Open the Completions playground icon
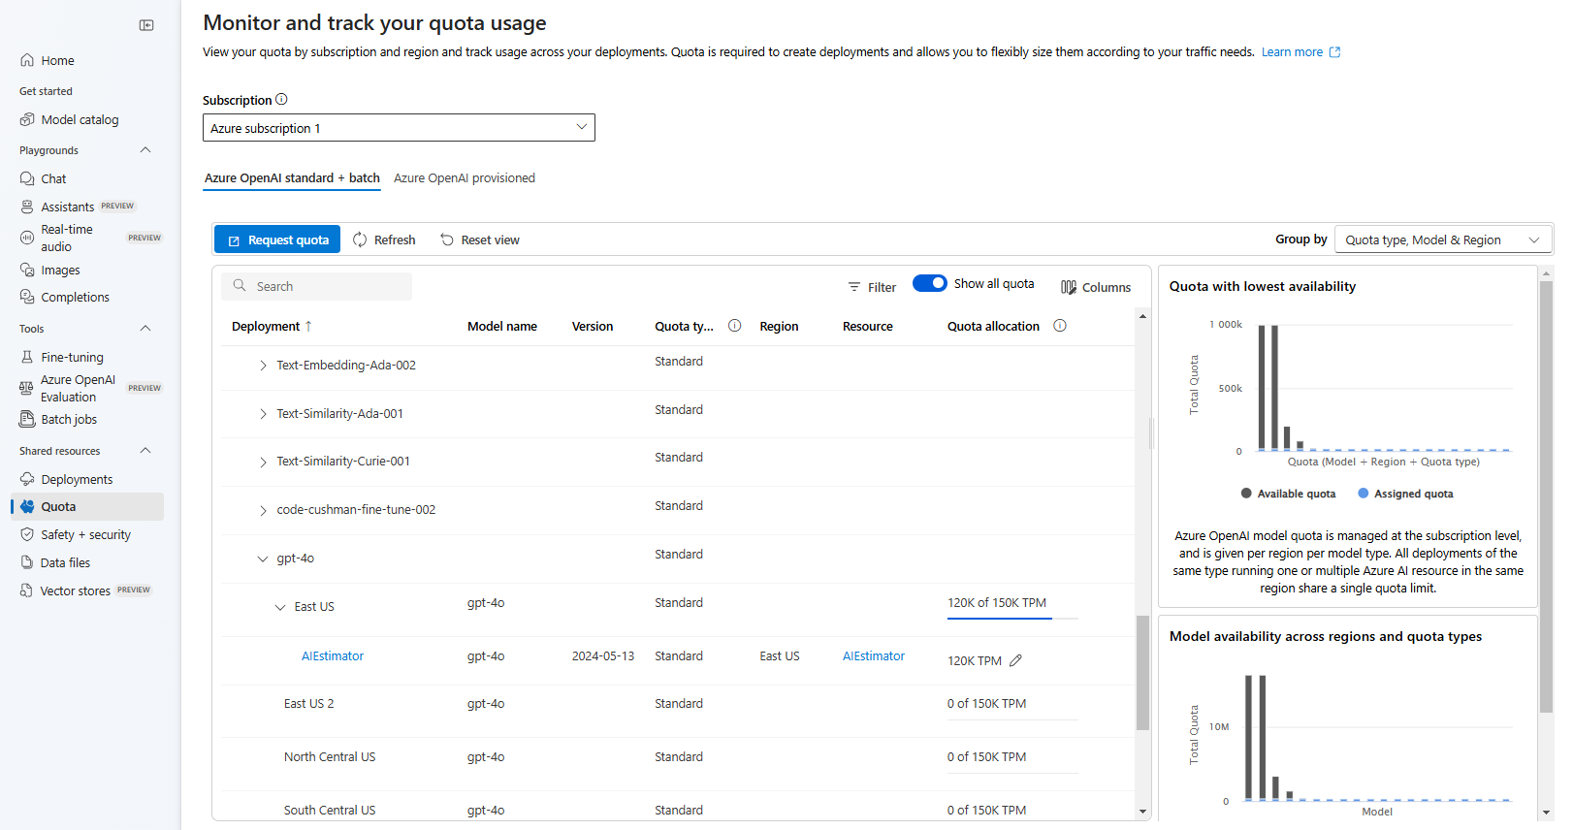Image resolution: width=1573 pixels, height=830 pixels. [27, 297]
